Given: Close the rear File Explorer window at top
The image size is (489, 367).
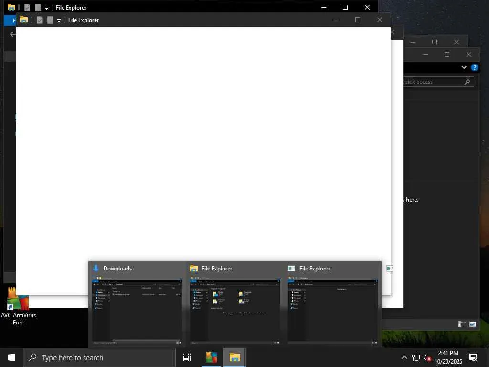Looking at the screenshot, I should (367, 7).
